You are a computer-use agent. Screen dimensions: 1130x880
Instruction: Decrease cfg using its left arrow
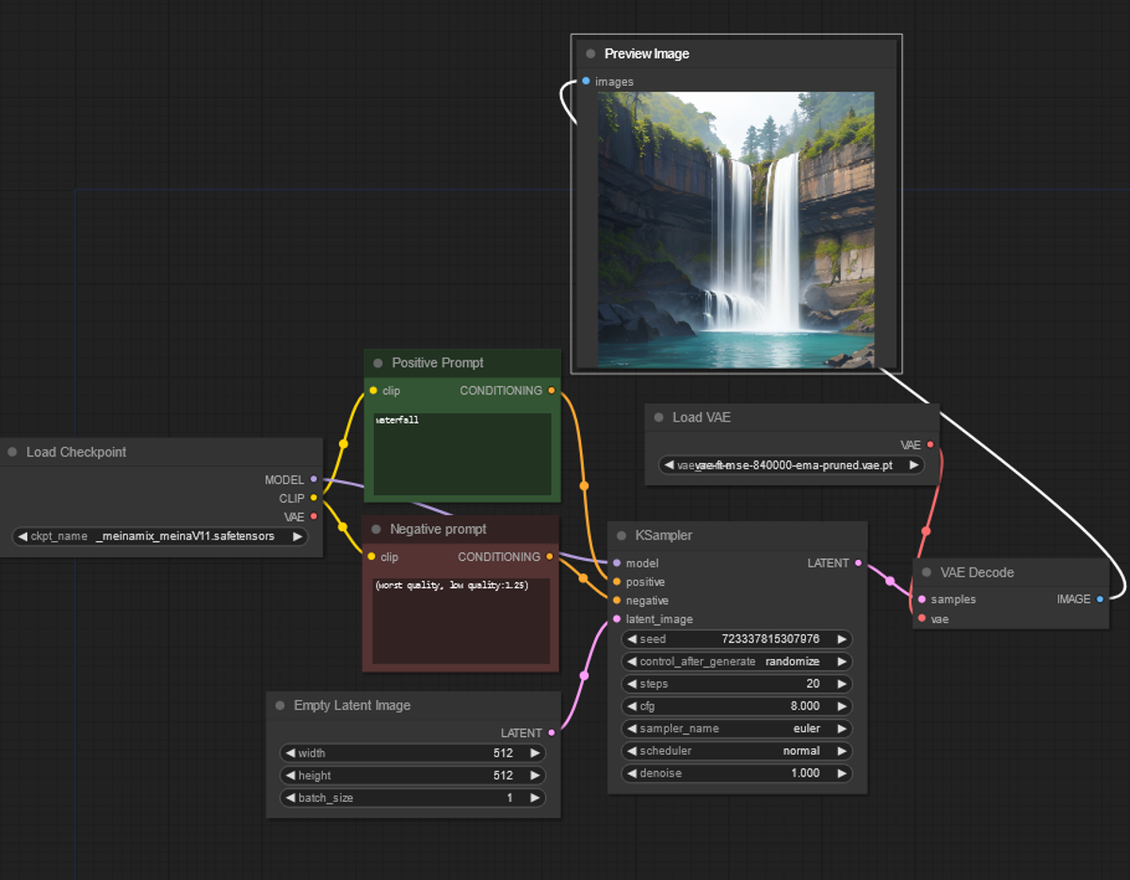pos(632,706)
